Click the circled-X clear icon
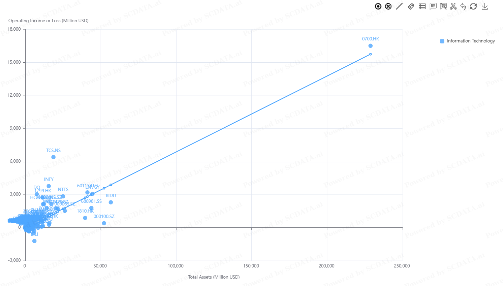Screen dimensions: 503x286 388,6
